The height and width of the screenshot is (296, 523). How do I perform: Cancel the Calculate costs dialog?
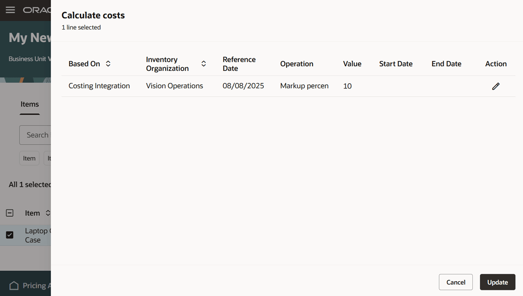[x=455, y=282]
